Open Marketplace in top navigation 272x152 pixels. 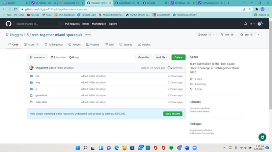(x=99, y=24)
